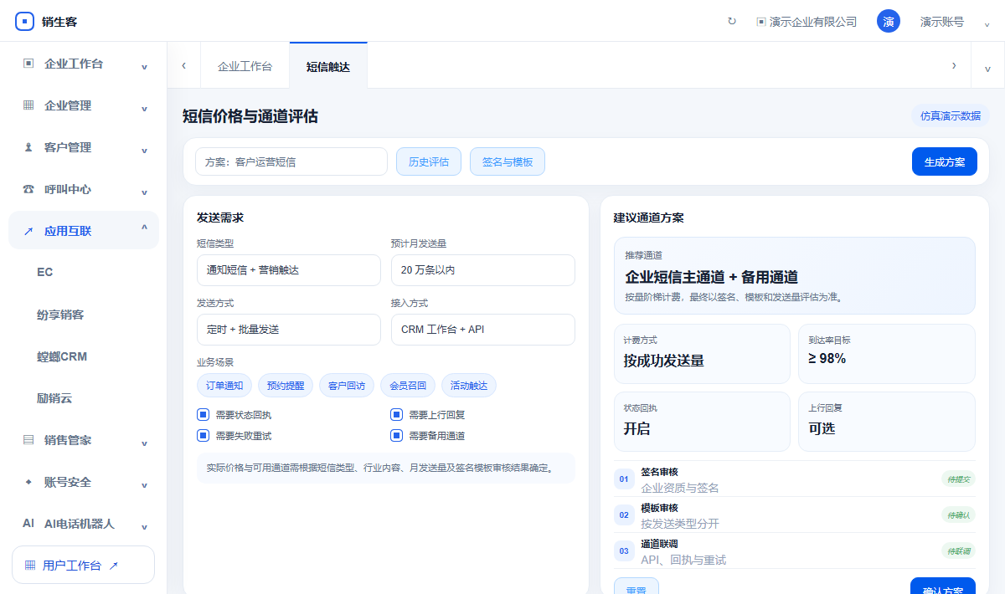The height and width of the screenshot is (594, 1005).
Task: Click the 重置 button
Action: click(x=636, y=586)
